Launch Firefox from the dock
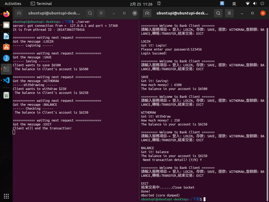Image resolution: width=269 pixels, height=202 pixels. [x=6, y=14]
